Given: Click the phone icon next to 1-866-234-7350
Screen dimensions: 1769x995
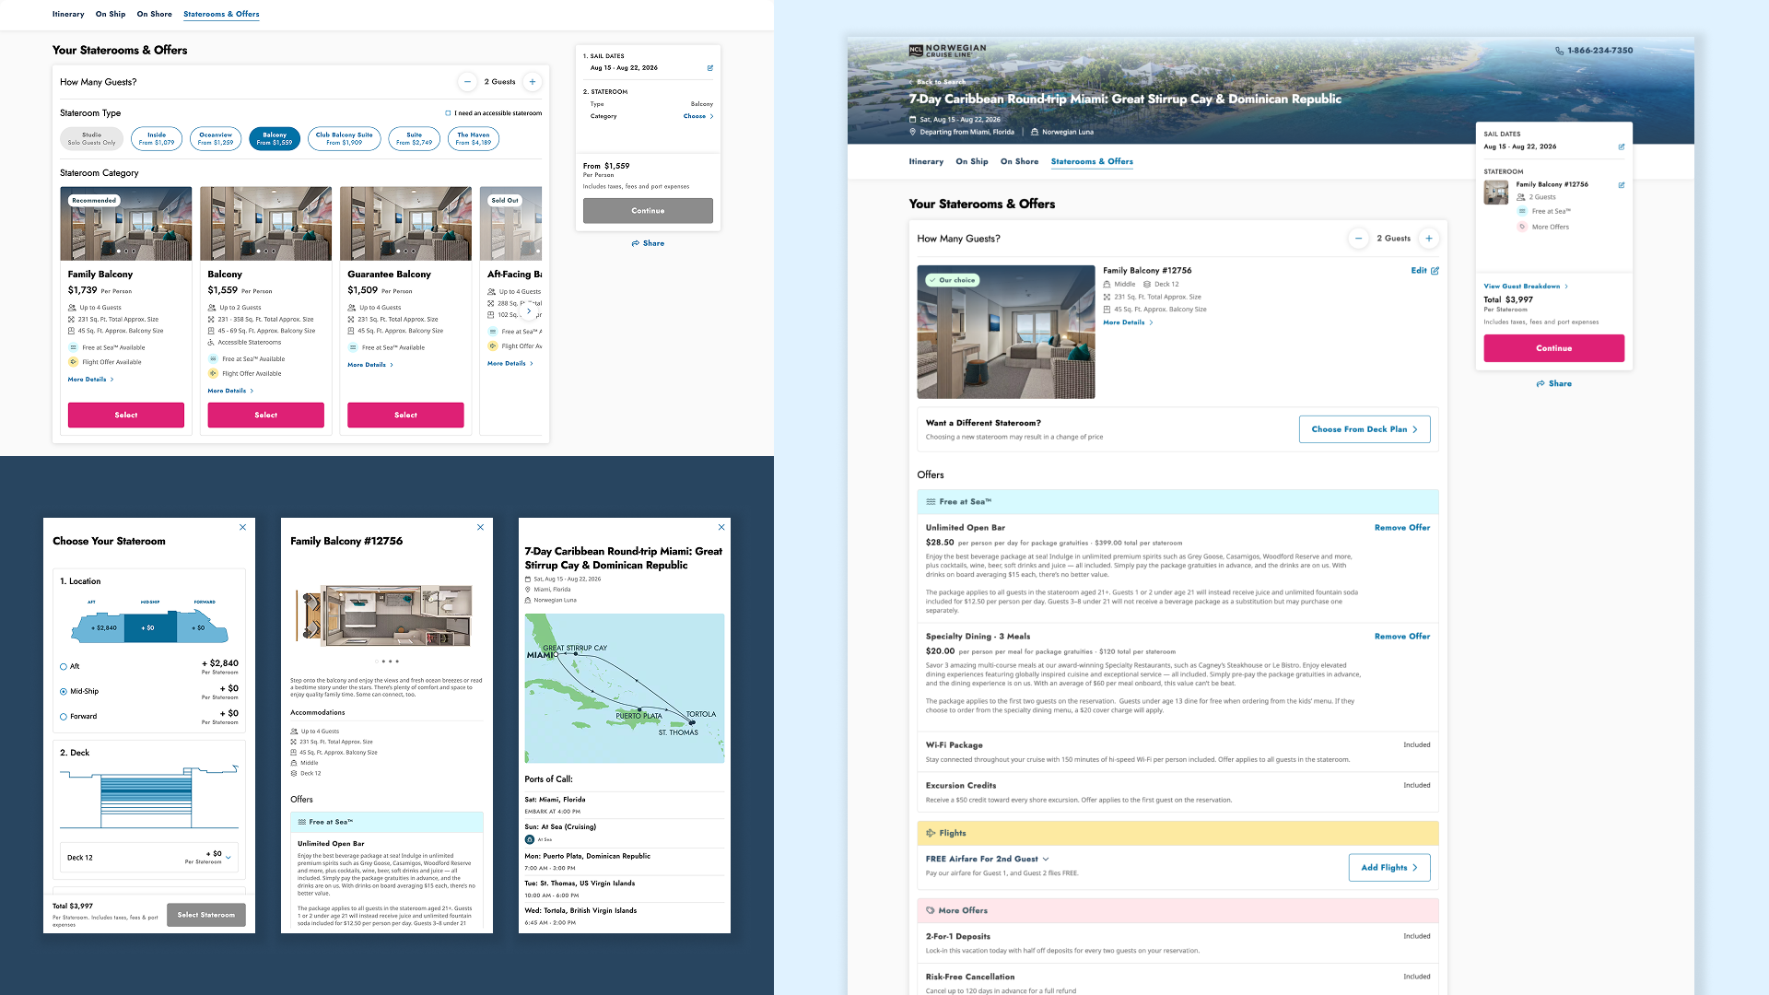Looking at the screenshot, I should [1559, 51].
